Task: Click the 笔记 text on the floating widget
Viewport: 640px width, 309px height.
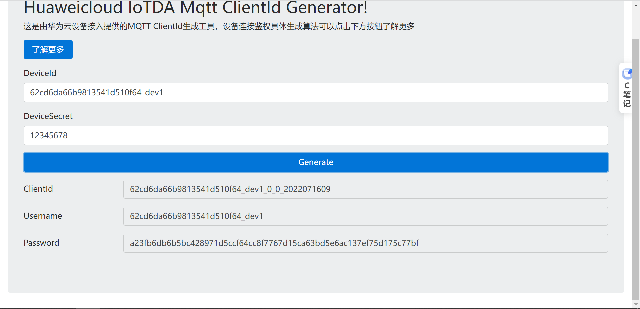Action: (627, 99)
